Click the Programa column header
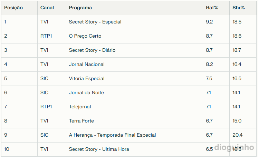The width and height of the screenshot is (258, 157). [80, 8]
